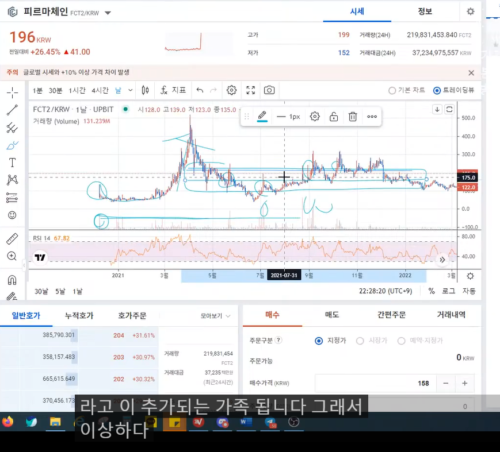Click the buy price field showing 158

(x=375, y=383)
